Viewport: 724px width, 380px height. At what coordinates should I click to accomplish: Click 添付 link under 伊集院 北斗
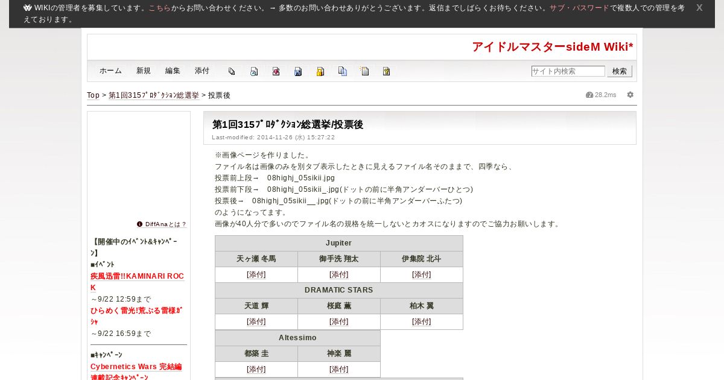point(422,274)
